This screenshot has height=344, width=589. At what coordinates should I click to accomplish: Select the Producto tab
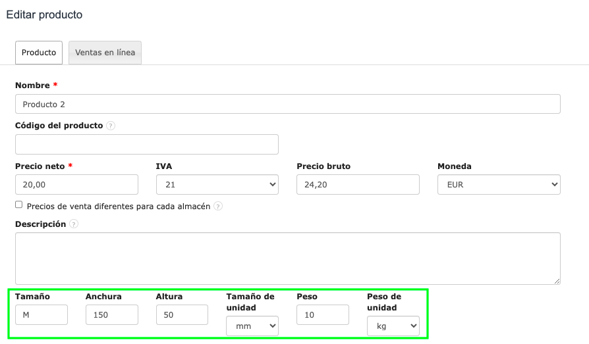pyautogui.click(x=39, y=53)
